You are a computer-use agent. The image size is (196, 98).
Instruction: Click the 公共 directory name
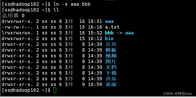(x=111, y=44)
